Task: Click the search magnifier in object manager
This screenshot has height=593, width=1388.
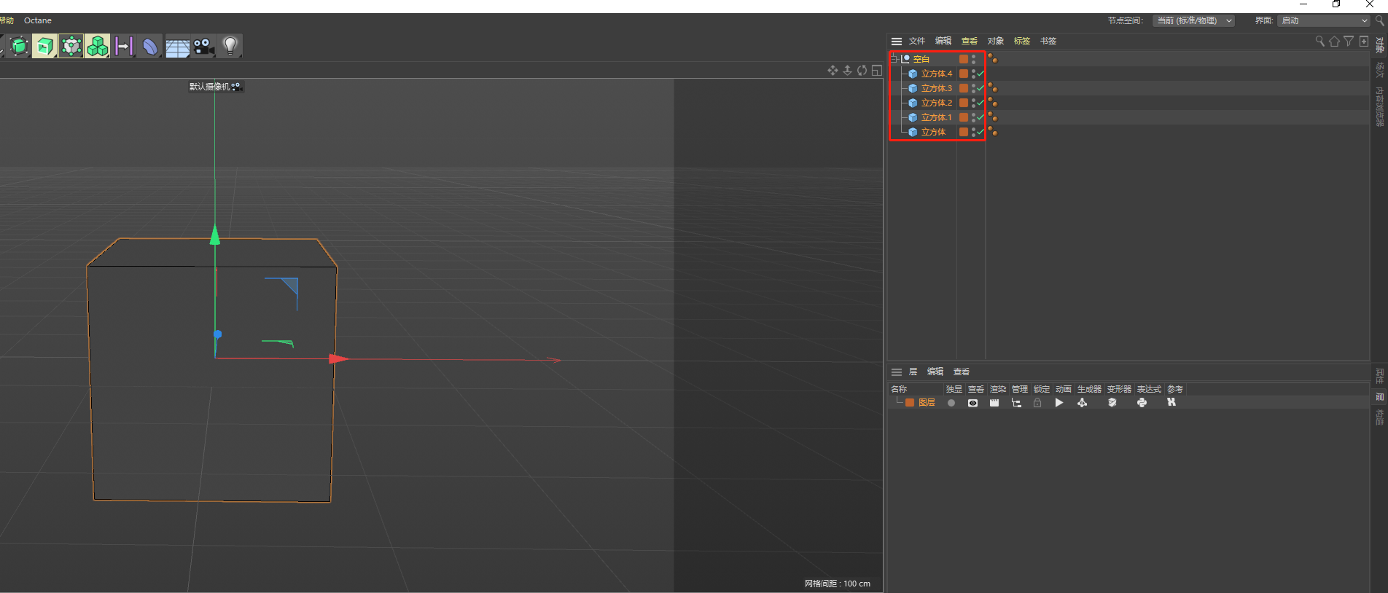Action: [1319, 41]
